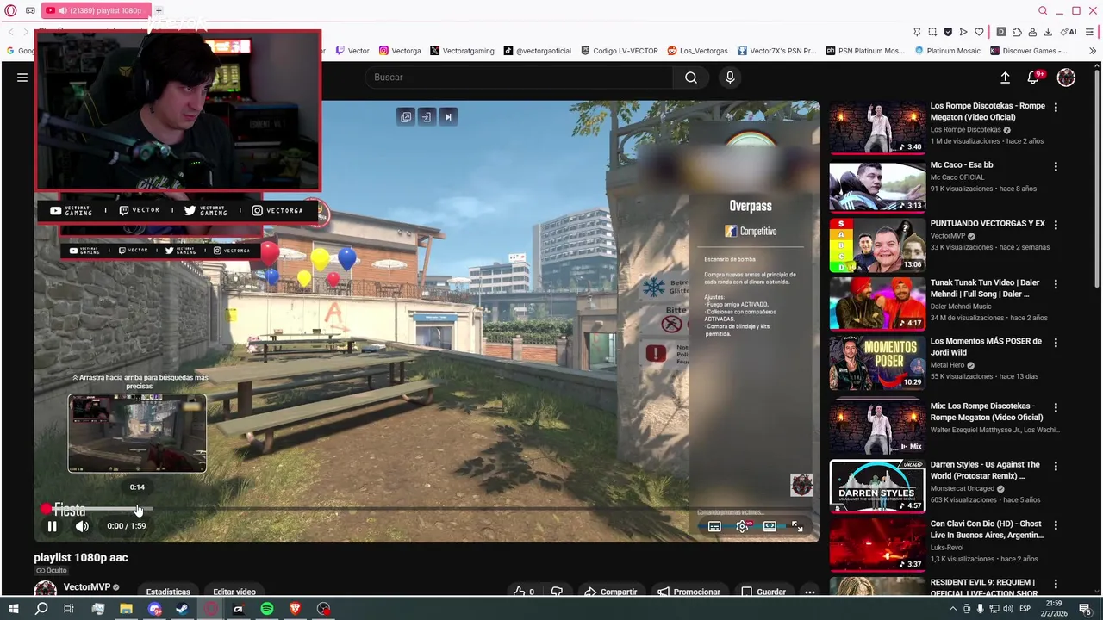Open the browser downloads icon
Viewport: 1103px width, 620px height.
(x=1048, y=32)
